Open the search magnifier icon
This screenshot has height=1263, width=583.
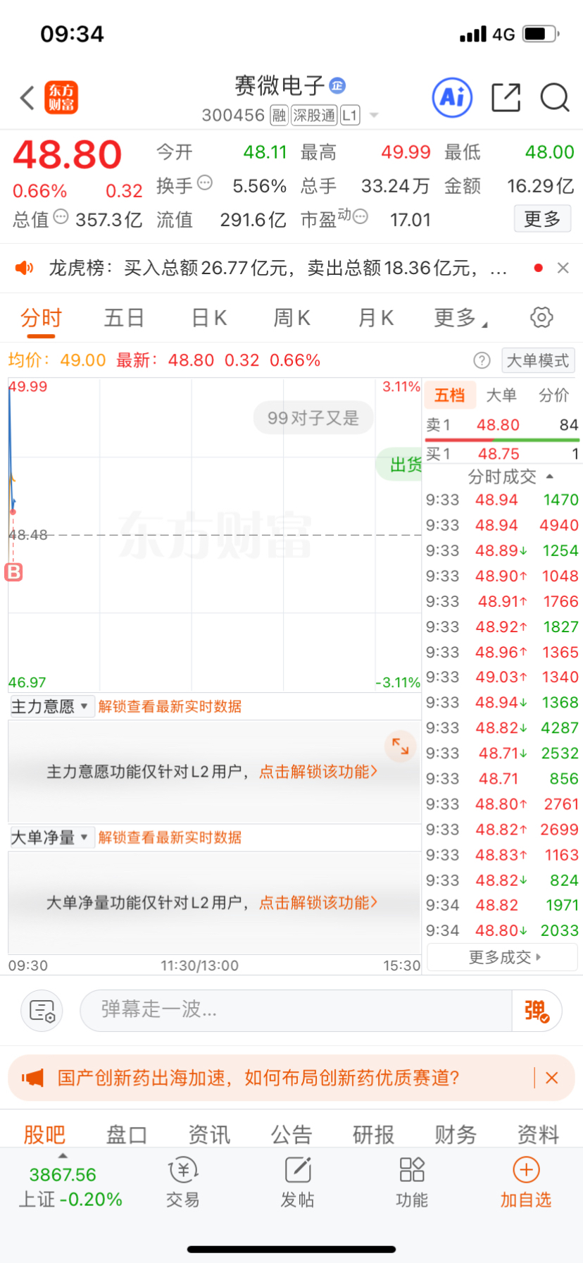555,97
